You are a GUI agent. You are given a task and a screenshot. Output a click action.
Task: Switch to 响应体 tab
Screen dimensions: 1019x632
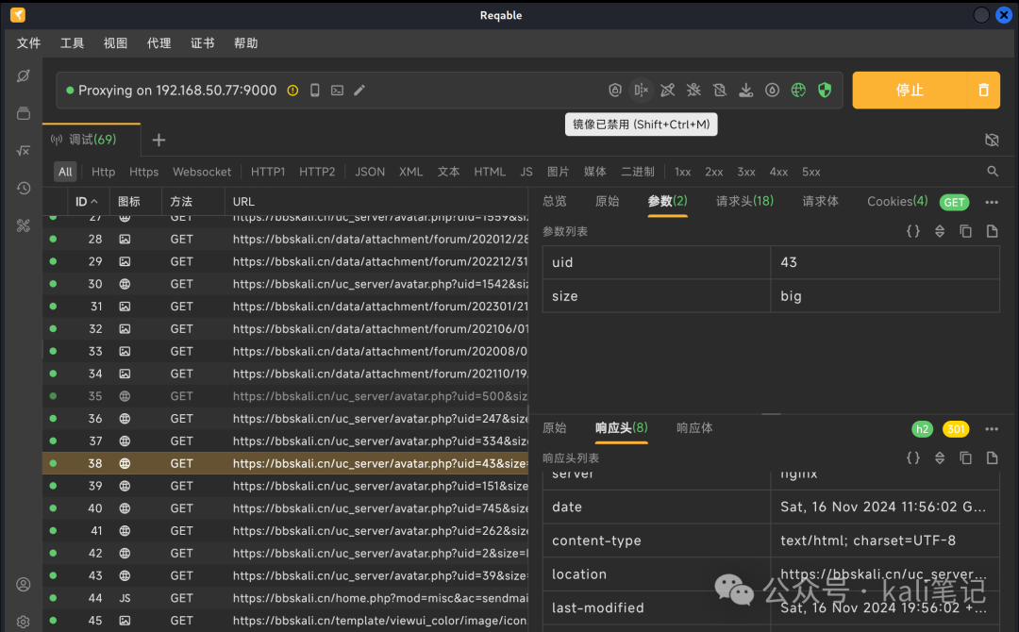tap(694, 428)
